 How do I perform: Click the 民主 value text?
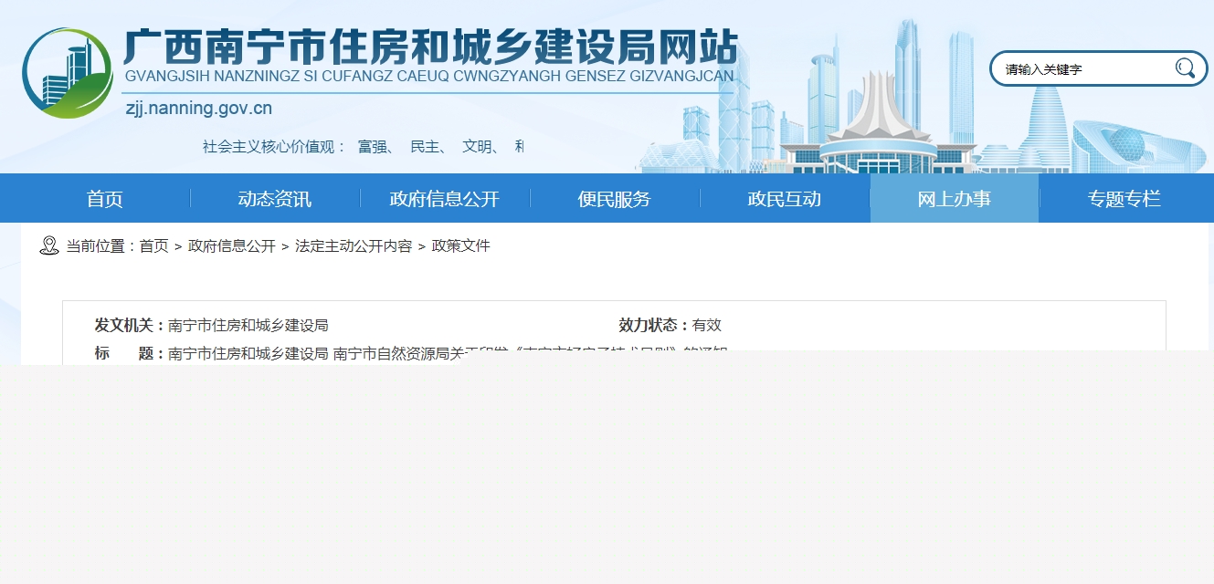point(426,146)
